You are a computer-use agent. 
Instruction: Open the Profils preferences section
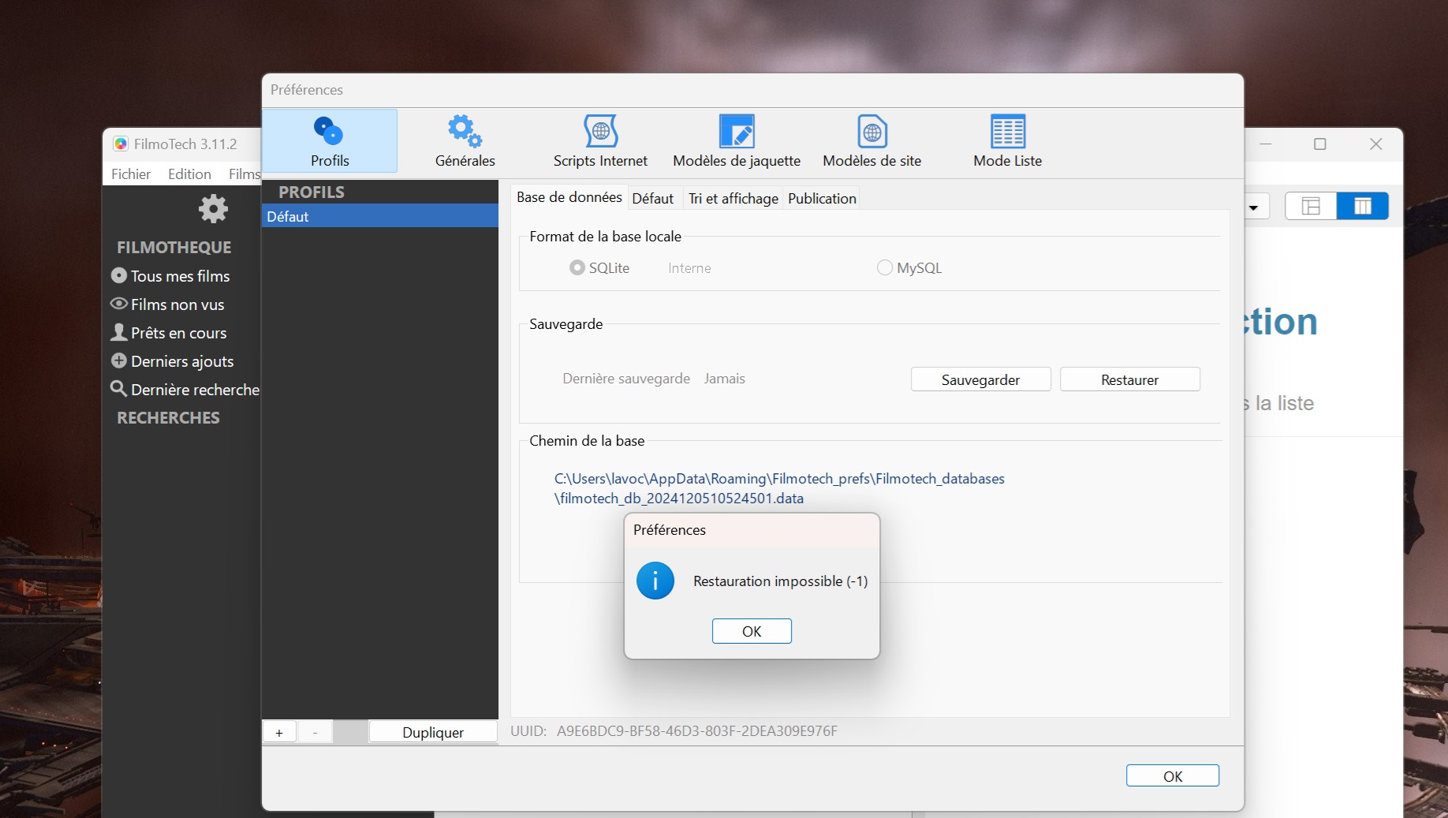(x=329, y=141)
